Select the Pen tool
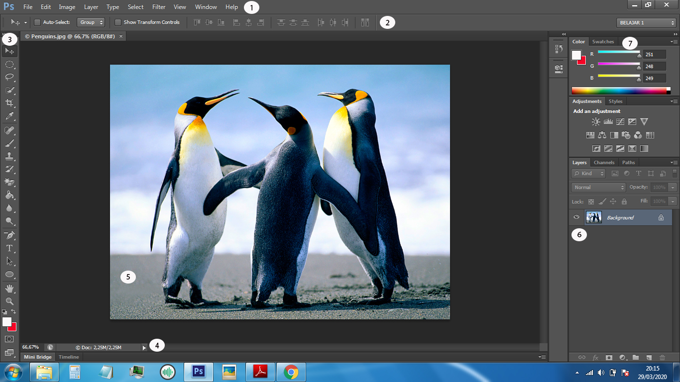Screen dimensions: 680x382 (9, 235)
